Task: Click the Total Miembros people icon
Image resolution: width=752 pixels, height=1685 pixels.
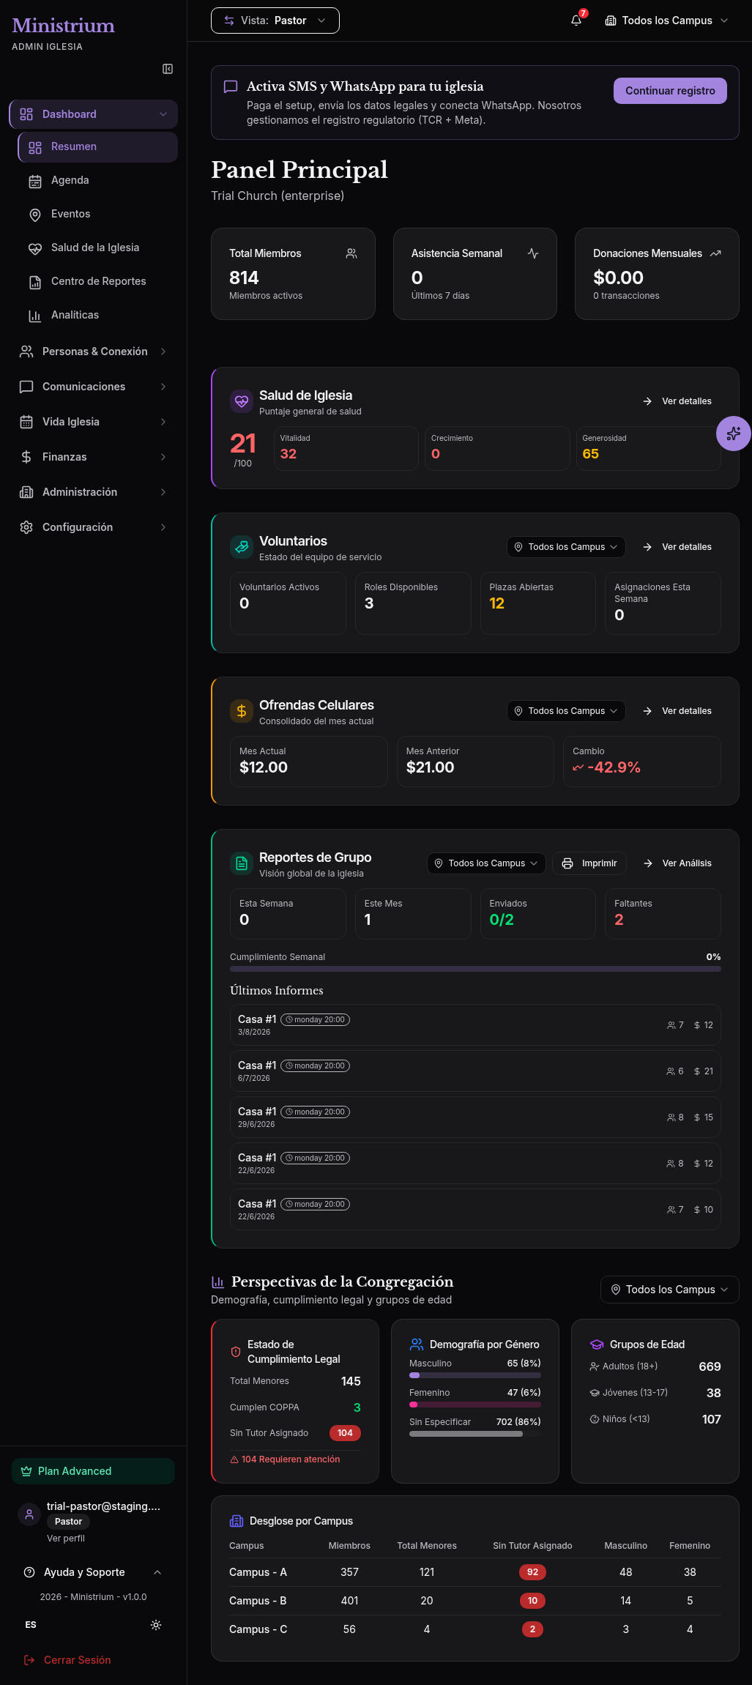Action: 351,253
